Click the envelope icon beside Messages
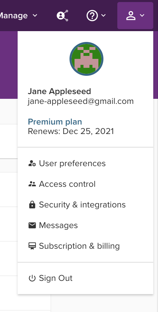Viewport: 158px width, 312px height. pos(32,225)
